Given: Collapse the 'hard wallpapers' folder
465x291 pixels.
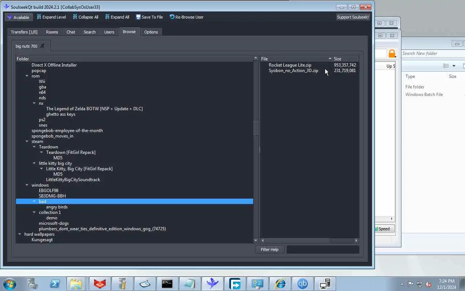Looking at the screenshot, I should [x=20, y=234].
